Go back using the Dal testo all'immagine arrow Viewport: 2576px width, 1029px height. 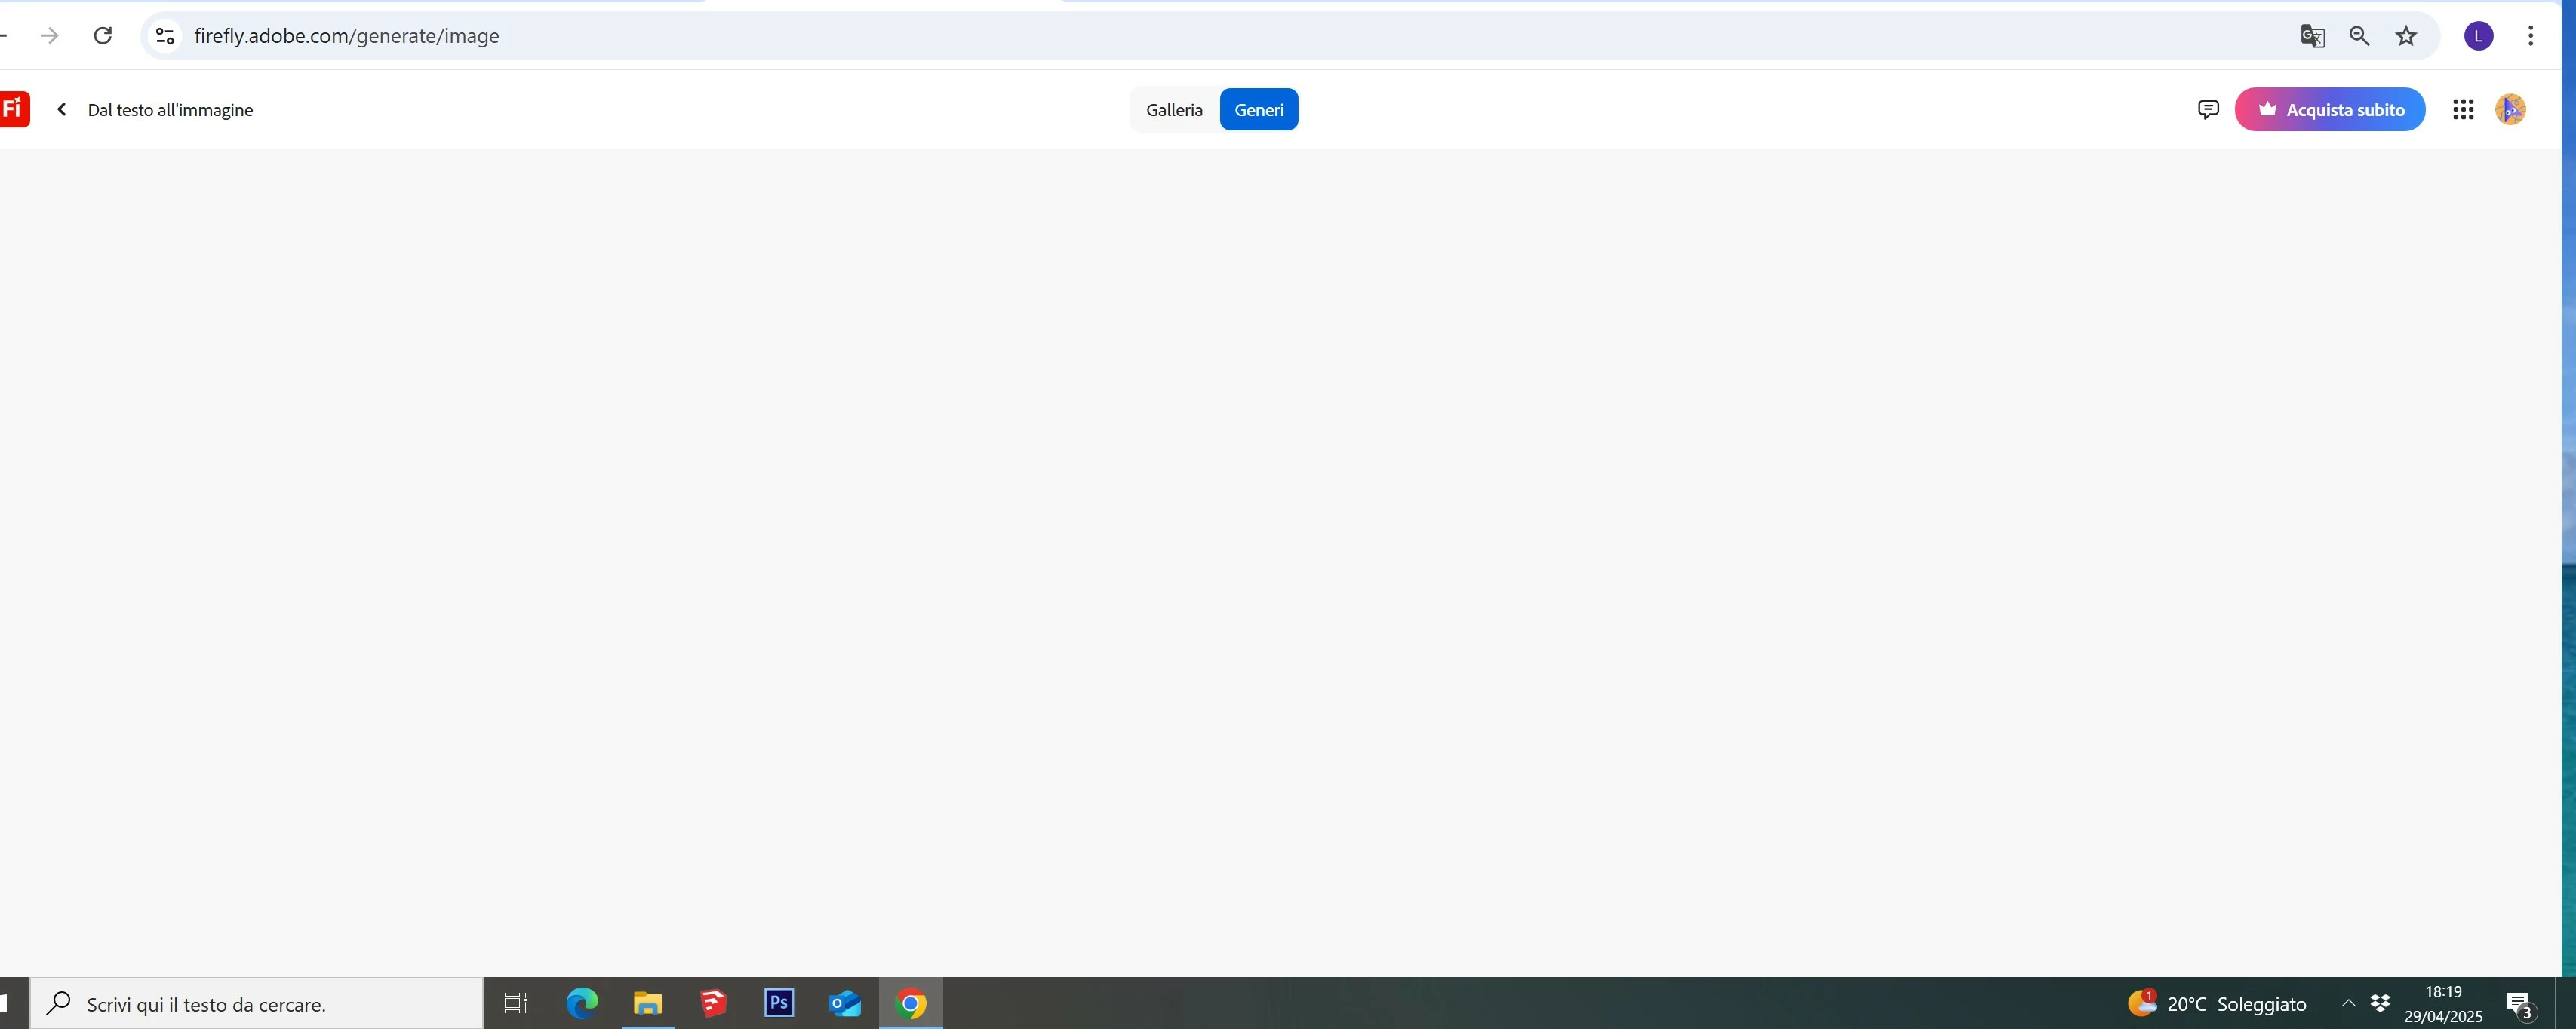[62, 109]
